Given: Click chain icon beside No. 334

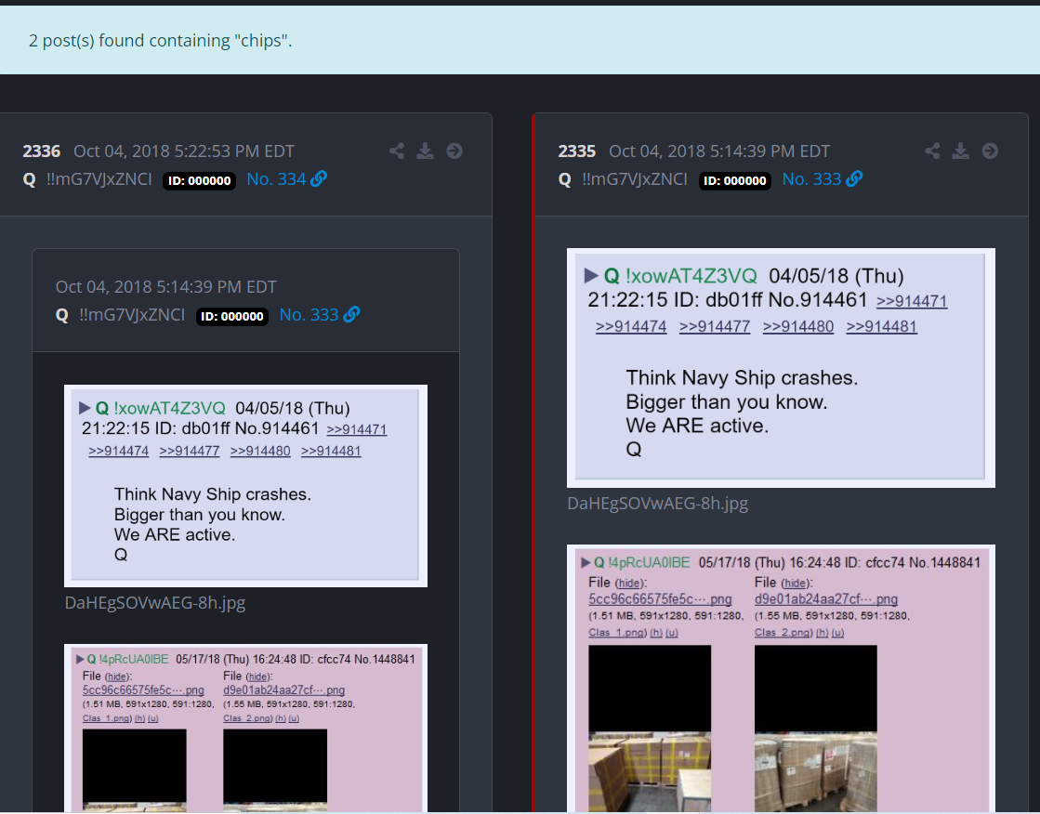Looking at the screenshot, I should (x=319, y=179).
